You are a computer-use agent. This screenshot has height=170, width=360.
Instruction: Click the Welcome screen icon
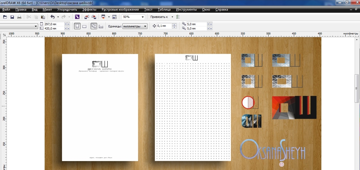(x=115, y=17)
